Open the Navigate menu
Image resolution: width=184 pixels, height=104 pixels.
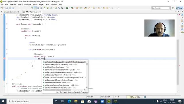[28, 5]
